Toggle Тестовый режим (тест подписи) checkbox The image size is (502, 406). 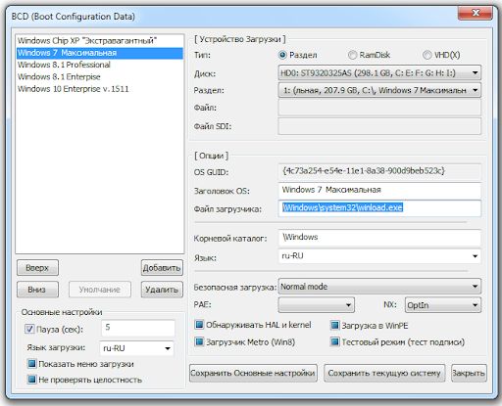[335, 341]
